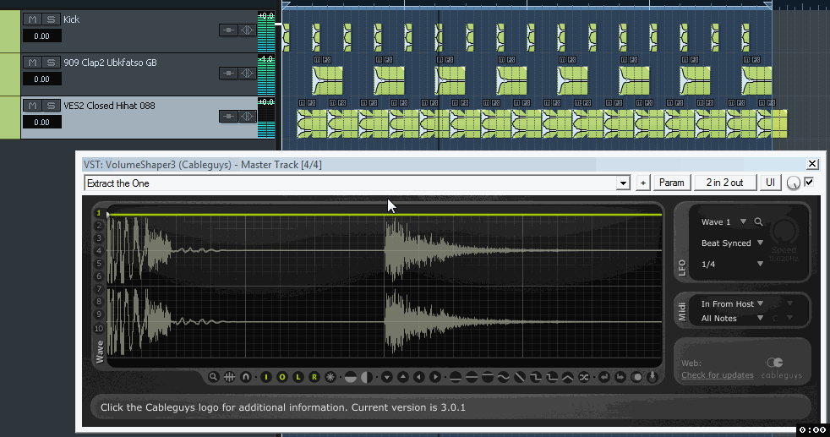Close the VolumeShaper3 VST window
Screen dimensions: 830x437
point(812,164)
